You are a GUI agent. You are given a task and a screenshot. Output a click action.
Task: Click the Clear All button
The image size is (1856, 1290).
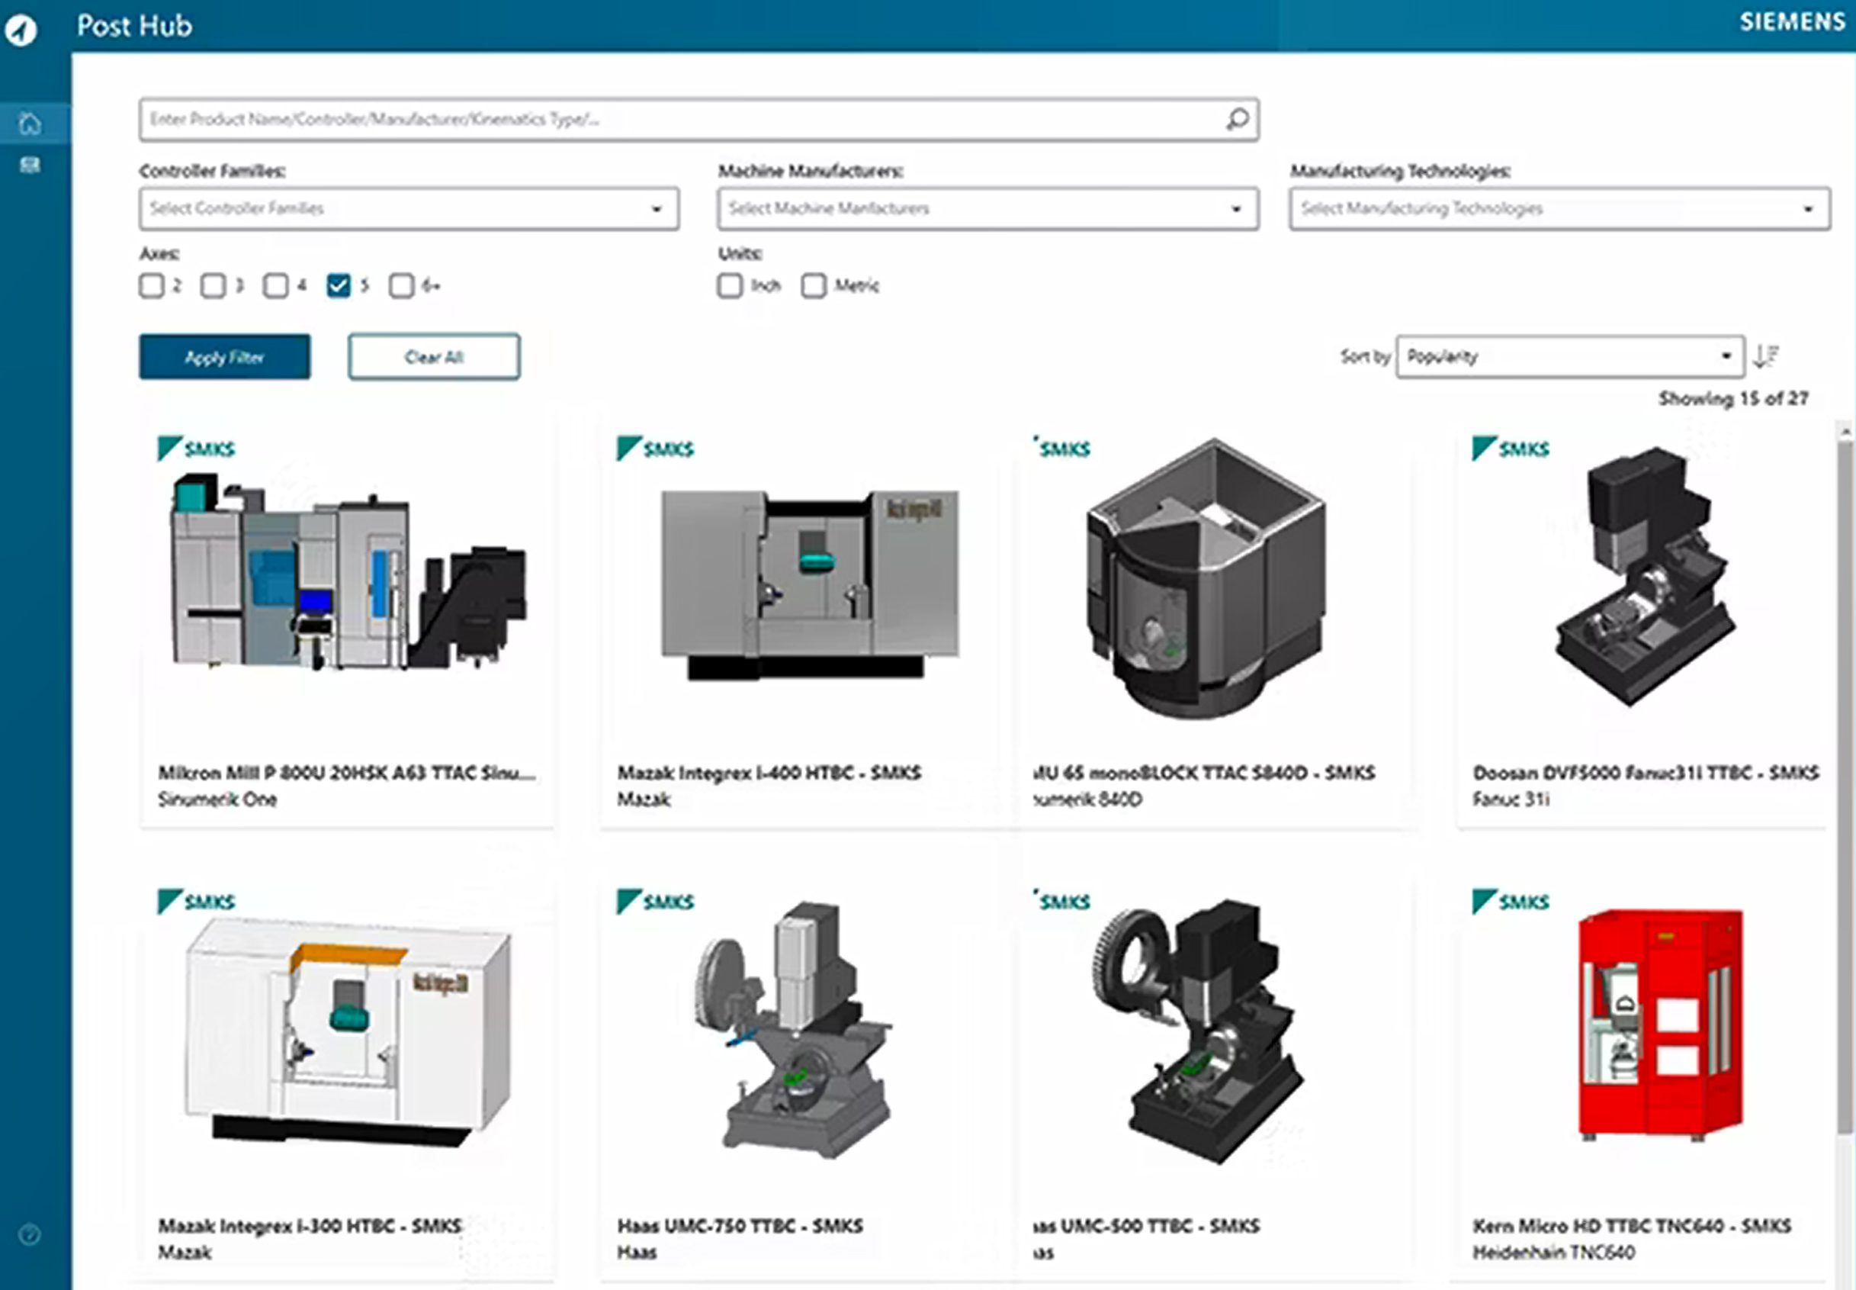(x=434, y=356)
